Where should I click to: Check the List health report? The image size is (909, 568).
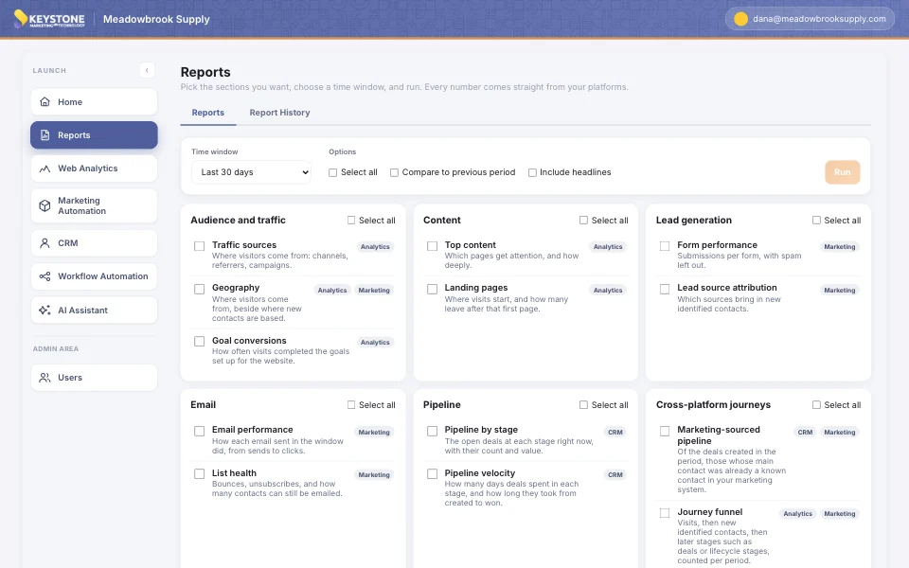coord(200,474)
